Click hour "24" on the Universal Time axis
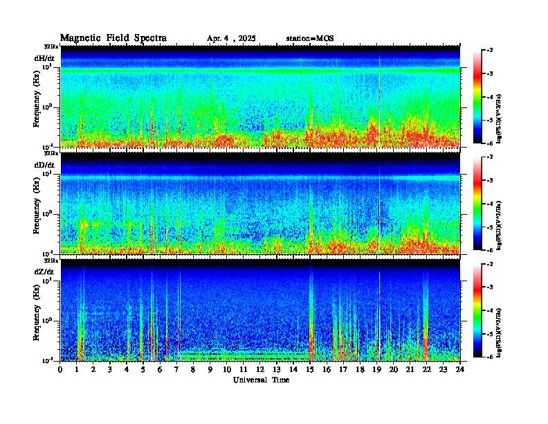The height and width of the screenshot is (424, 548). tap(460, 369)
